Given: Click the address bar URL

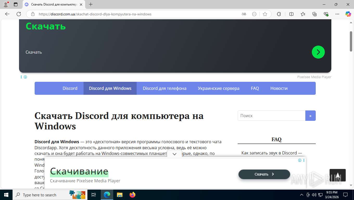Looking at the screenshot, I should (x=95, y=14).
